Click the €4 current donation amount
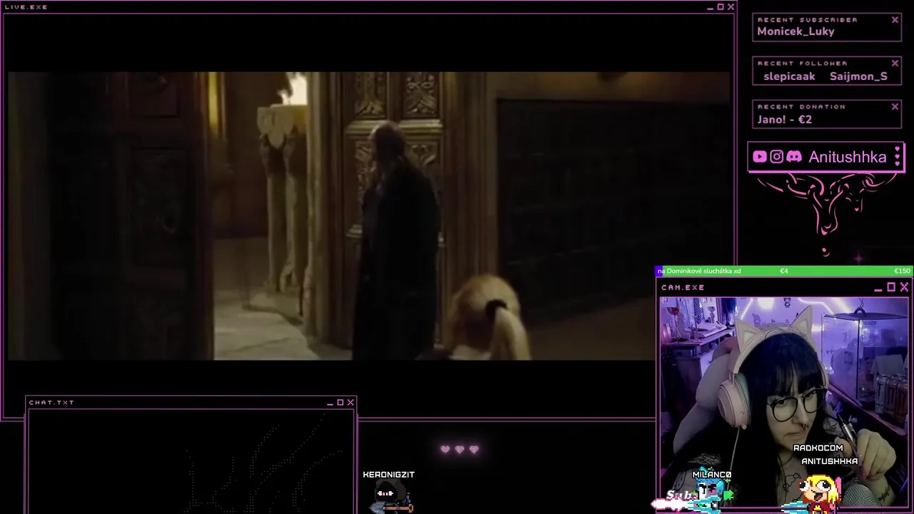The width and height of the screenshot is (914, 514). pyautogui.click(x=783, y=271)
